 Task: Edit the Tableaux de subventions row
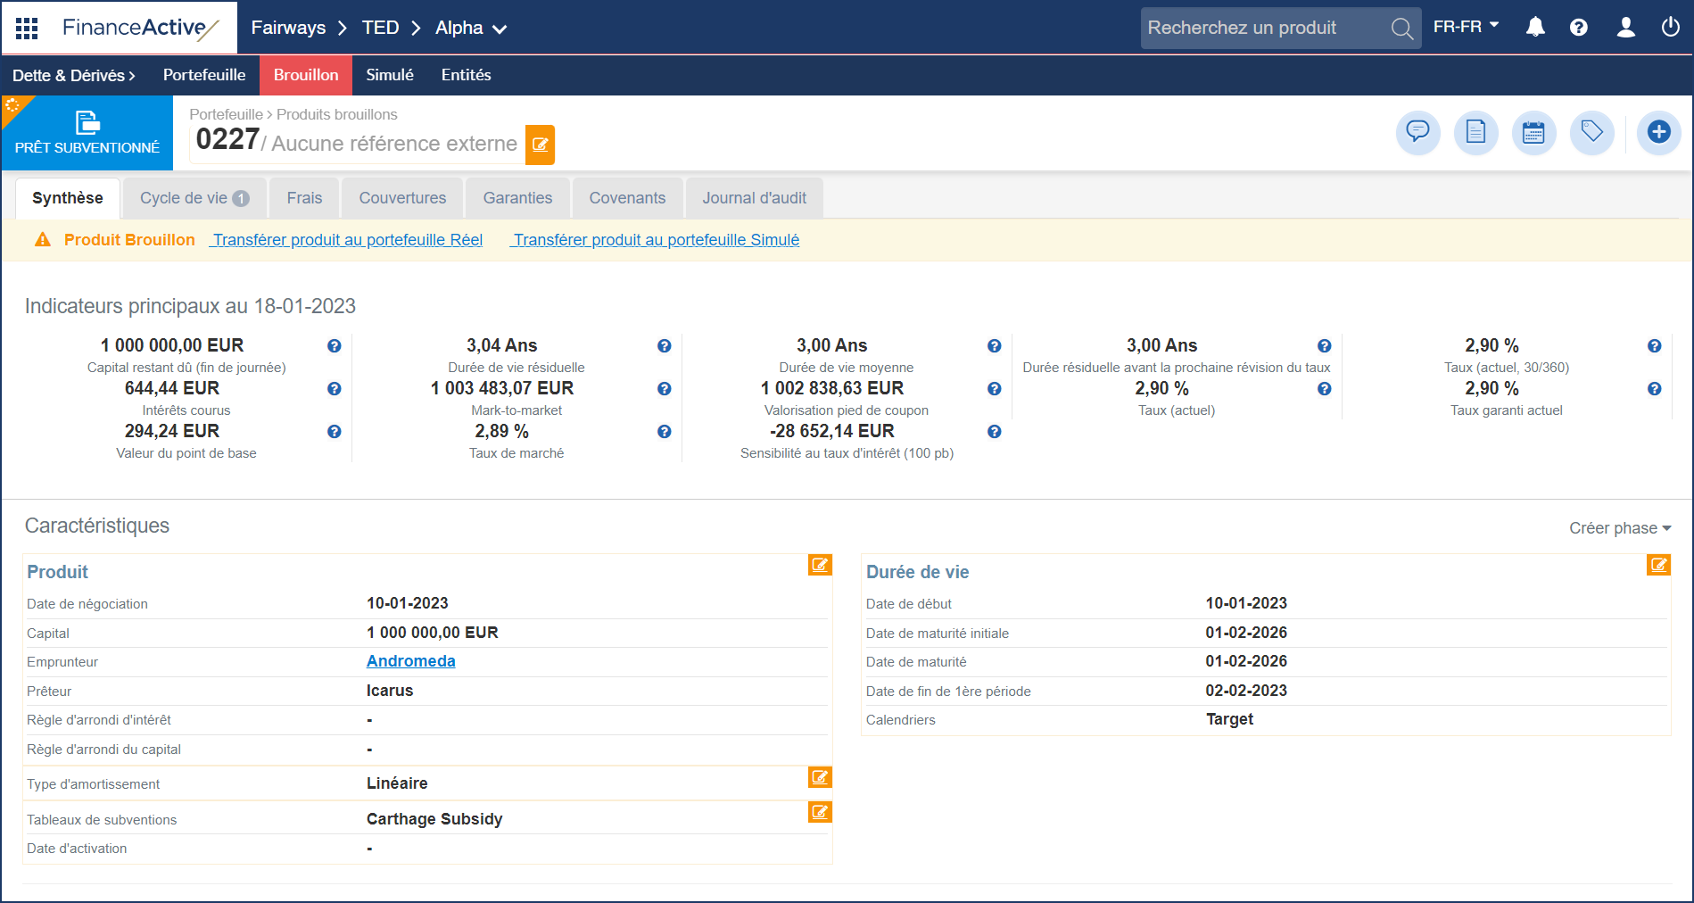click(819, 812)
